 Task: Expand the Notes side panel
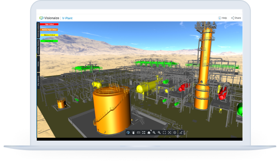(38, 64)
